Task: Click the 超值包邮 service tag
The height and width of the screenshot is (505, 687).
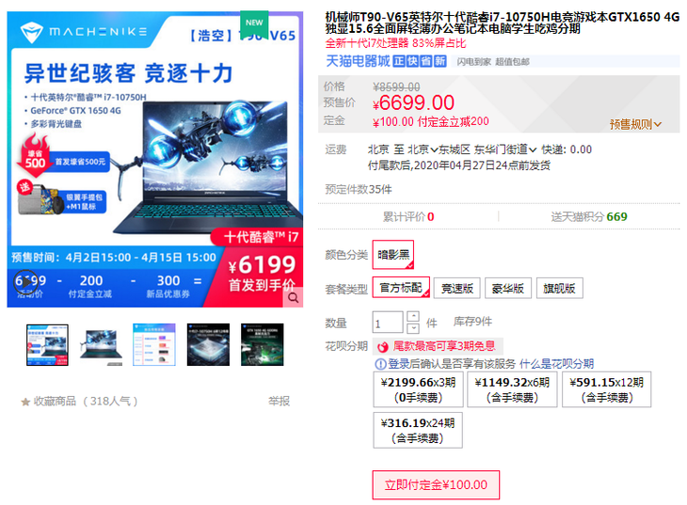Action: point(512,62)
